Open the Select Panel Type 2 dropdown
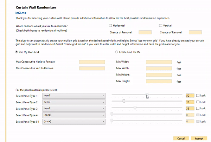Image resolution: width=211 pixels, height=142 pixels. point(74,102)
